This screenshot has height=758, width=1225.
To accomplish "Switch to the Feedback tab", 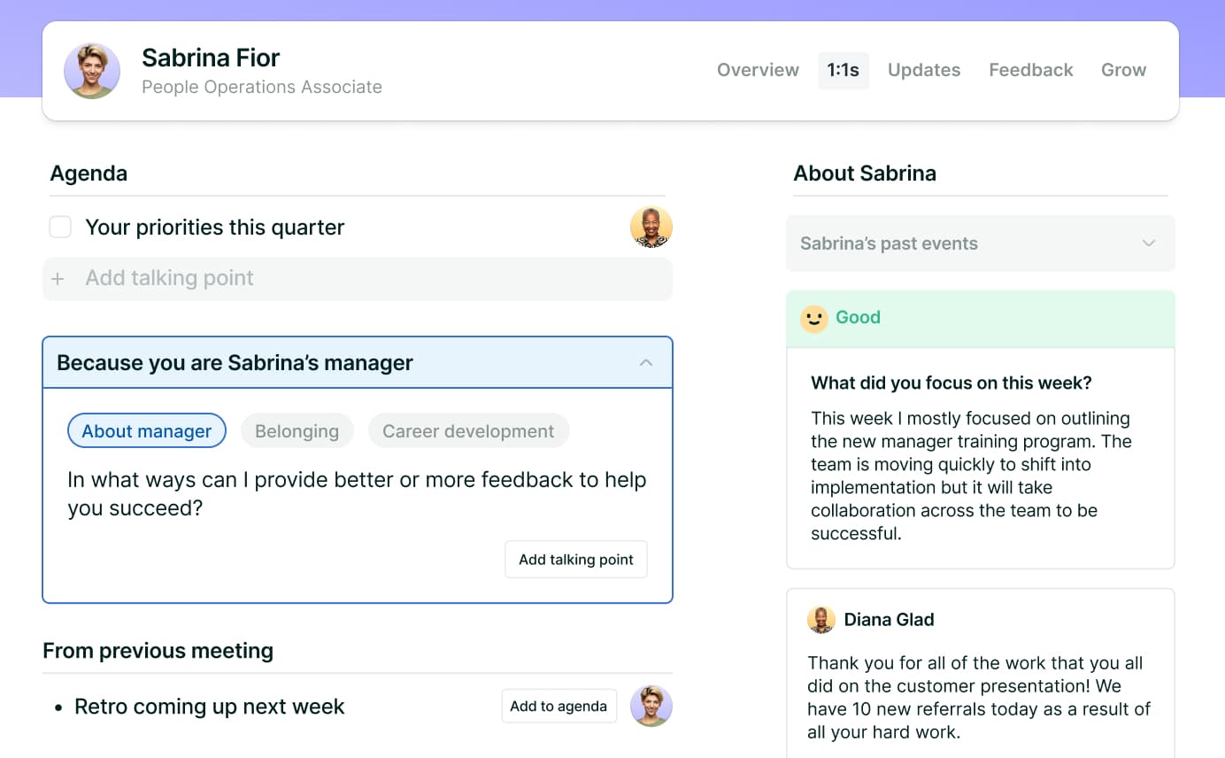I will [1030, 70].
